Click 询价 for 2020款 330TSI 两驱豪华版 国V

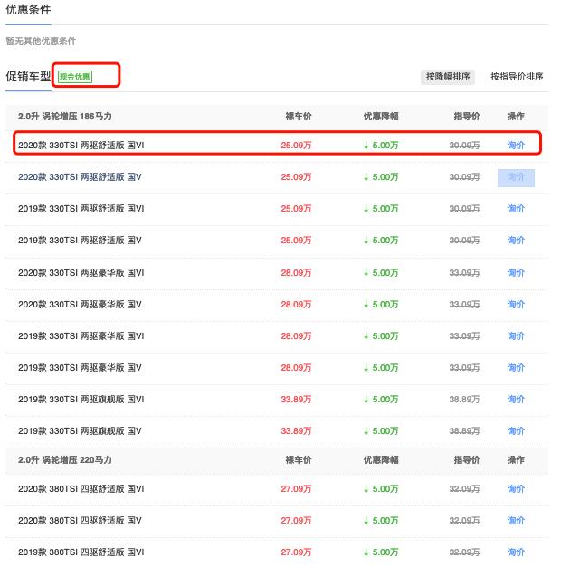(x=516, y=305)
